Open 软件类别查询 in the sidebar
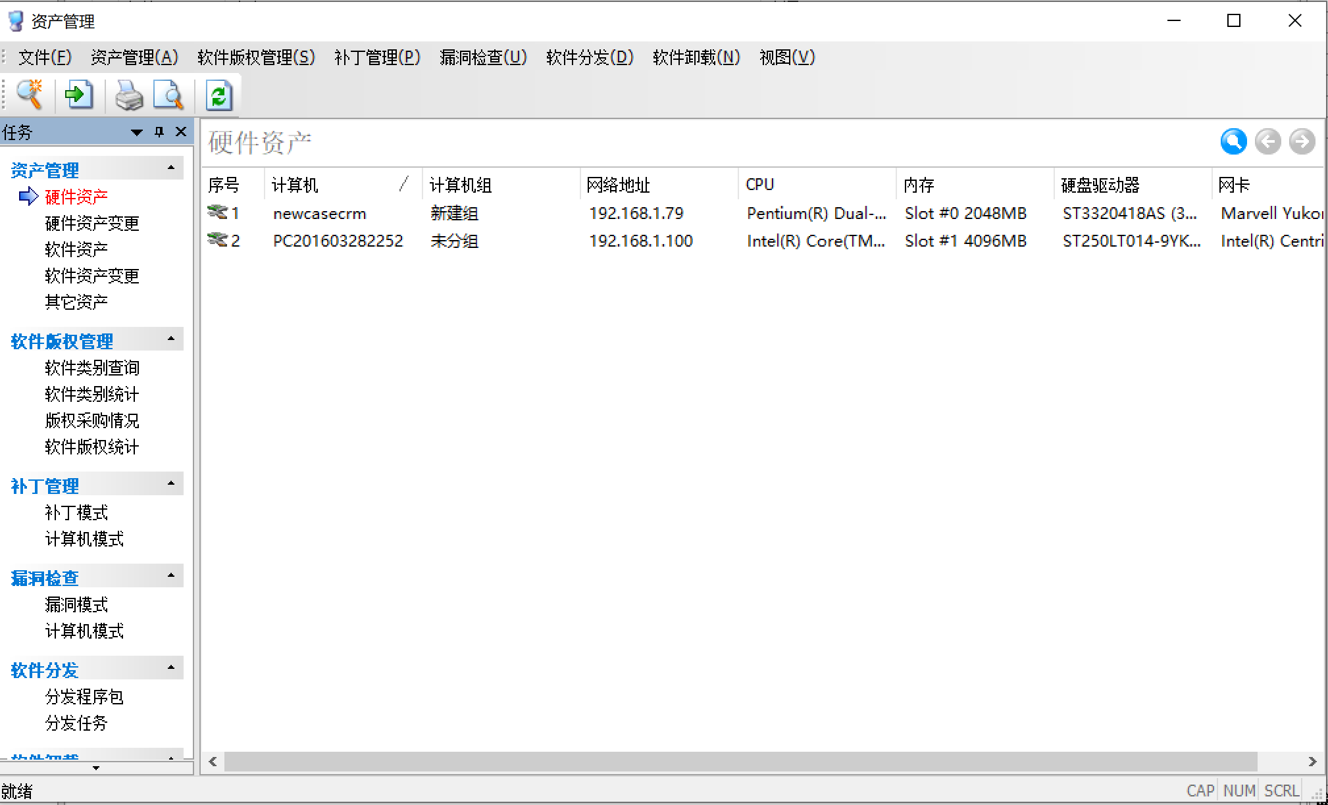Image resolution: width=1328 pixels, height=805 pixels. (x=92, y=368)
